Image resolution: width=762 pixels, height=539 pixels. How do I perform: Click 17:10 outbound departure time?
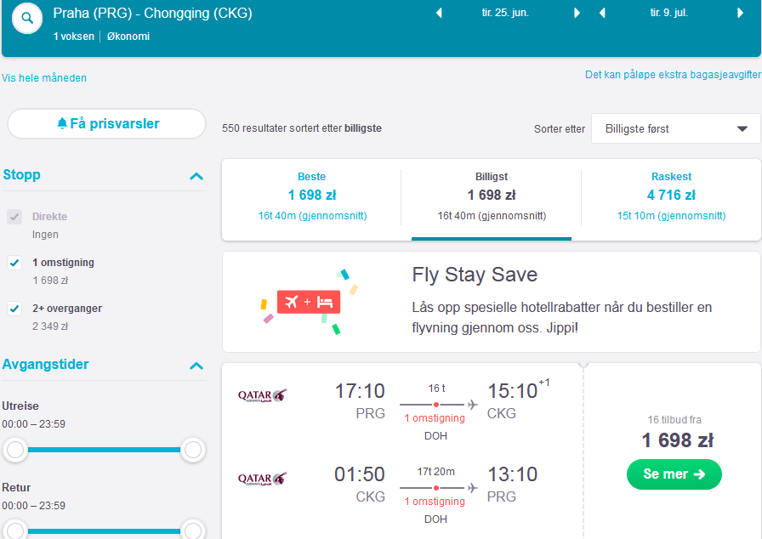pyautogui.click(x=360, y=391)
